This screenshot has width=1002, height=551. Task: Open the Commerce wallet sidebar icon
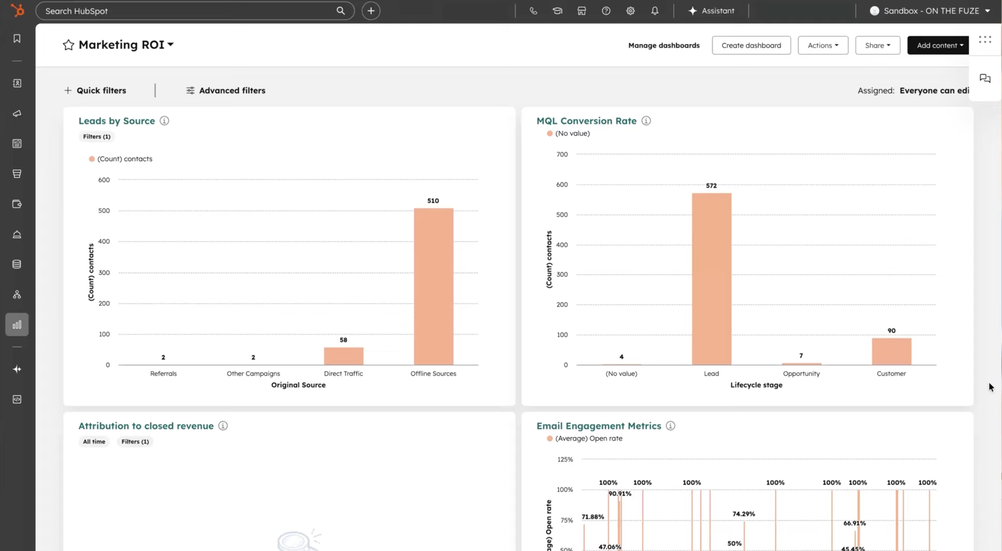(x=17, y=204)
